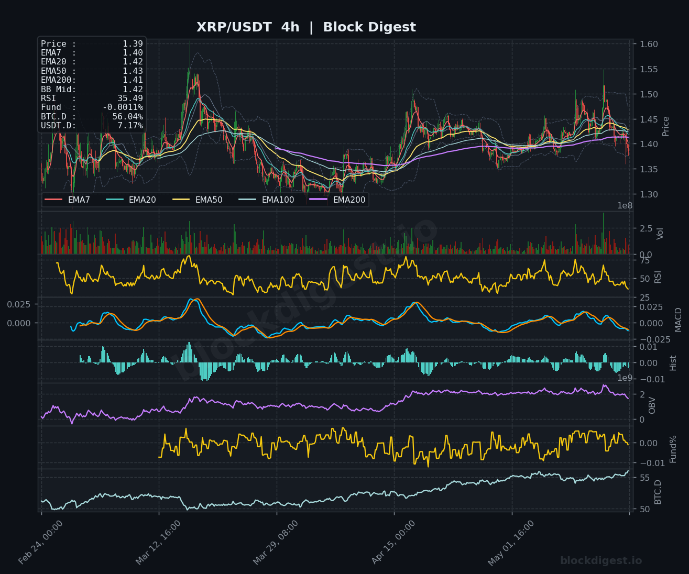Click the EMA200 1.41 info row

click(x=92, y=80)
